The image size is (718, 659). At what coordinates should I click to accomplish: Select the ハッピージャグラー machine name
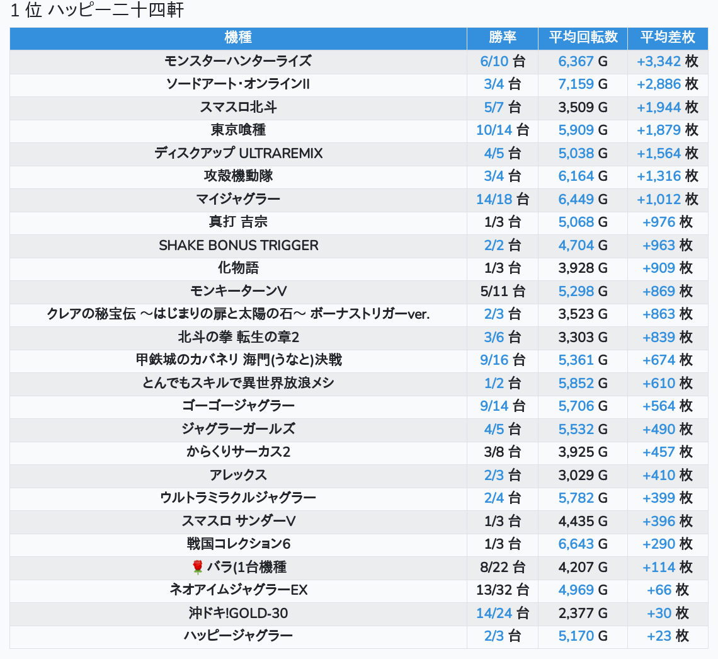pyautogui.click(x=238, y=636)
